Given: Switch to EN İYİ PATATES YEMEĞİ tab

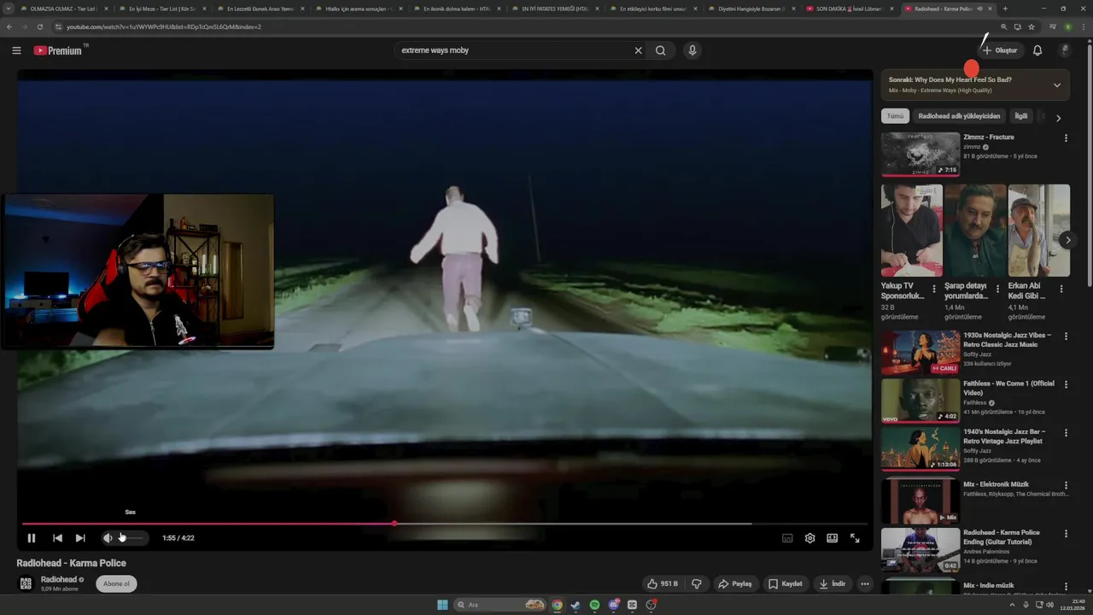Looking at the screenshot, I should [x=554, y=9].
